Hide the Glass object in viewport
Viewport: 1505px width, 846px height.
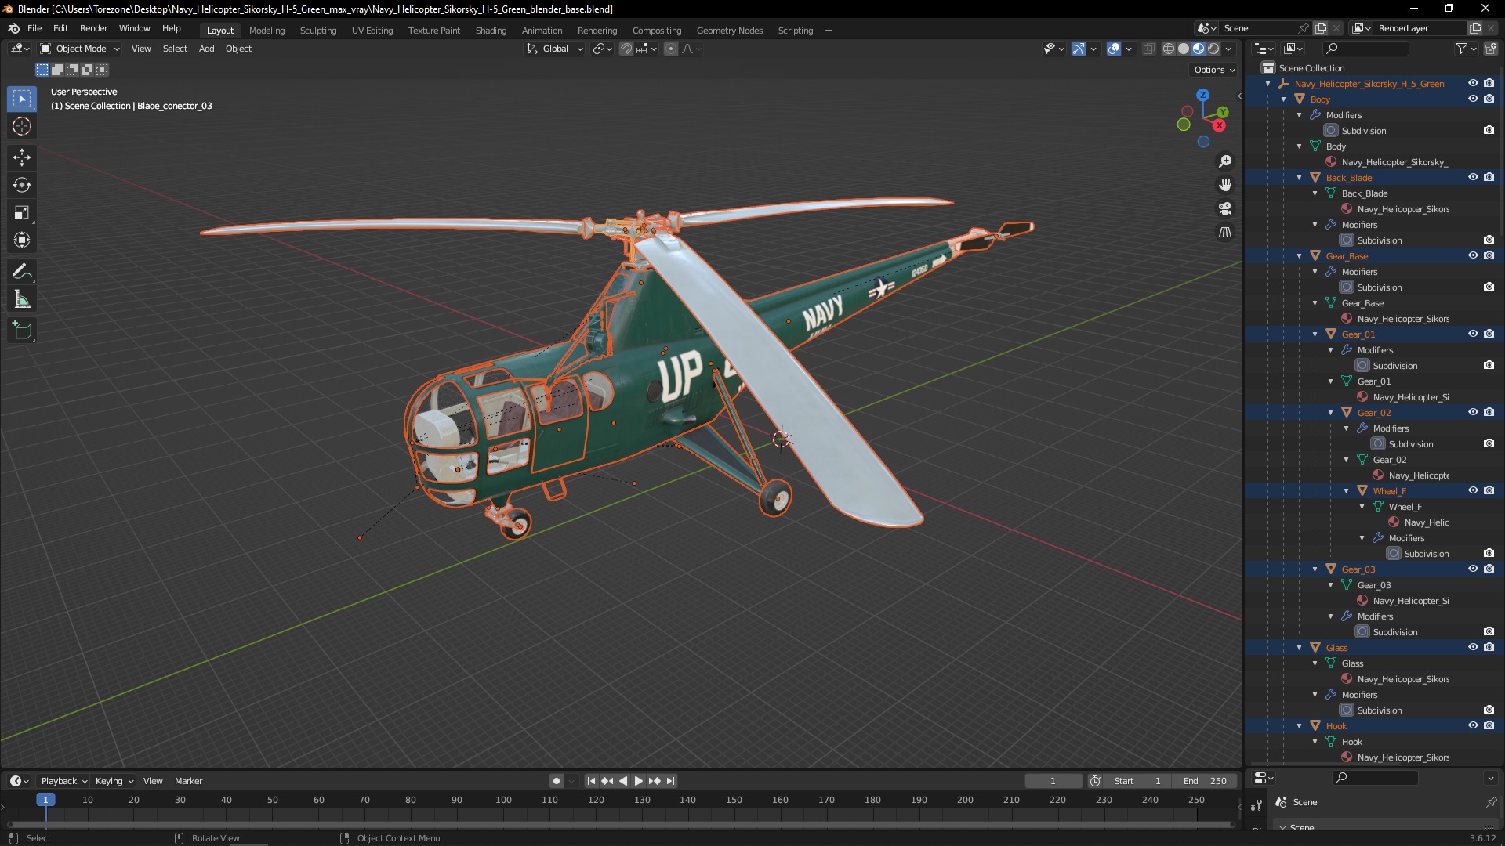[x=1473, y=648]
